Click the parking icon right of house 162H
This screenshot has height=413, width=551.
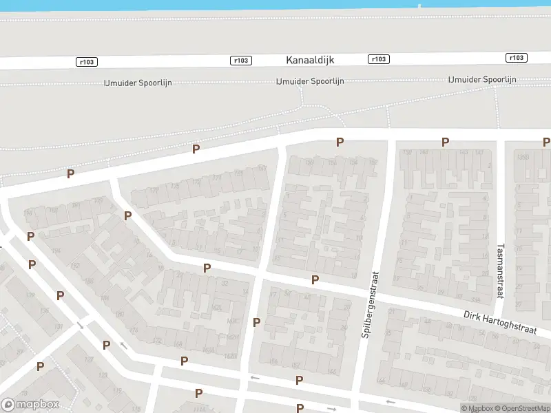[x=257, y=322]
